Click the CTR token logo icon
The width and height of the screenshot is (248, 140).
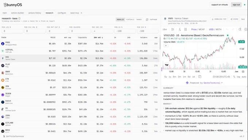[3, 80]
